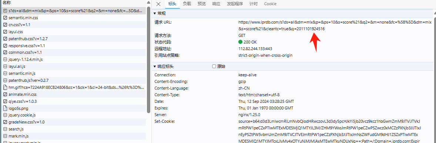
Task: Click the script icon for search.js
Action: coord(5,129)
